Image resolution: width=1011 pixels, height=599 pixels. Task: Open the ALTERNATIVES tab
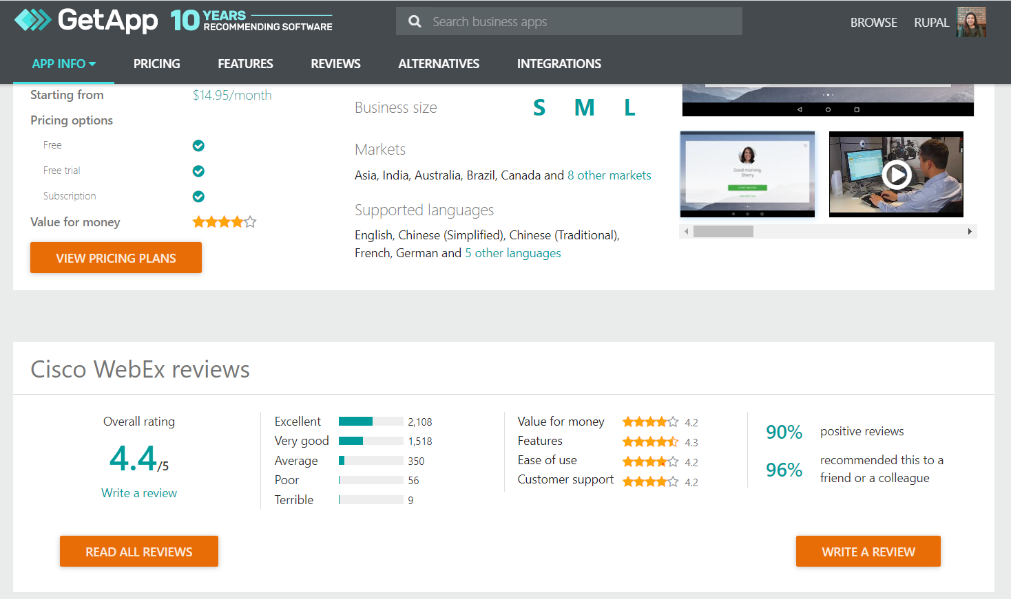[x=439, y=64]
